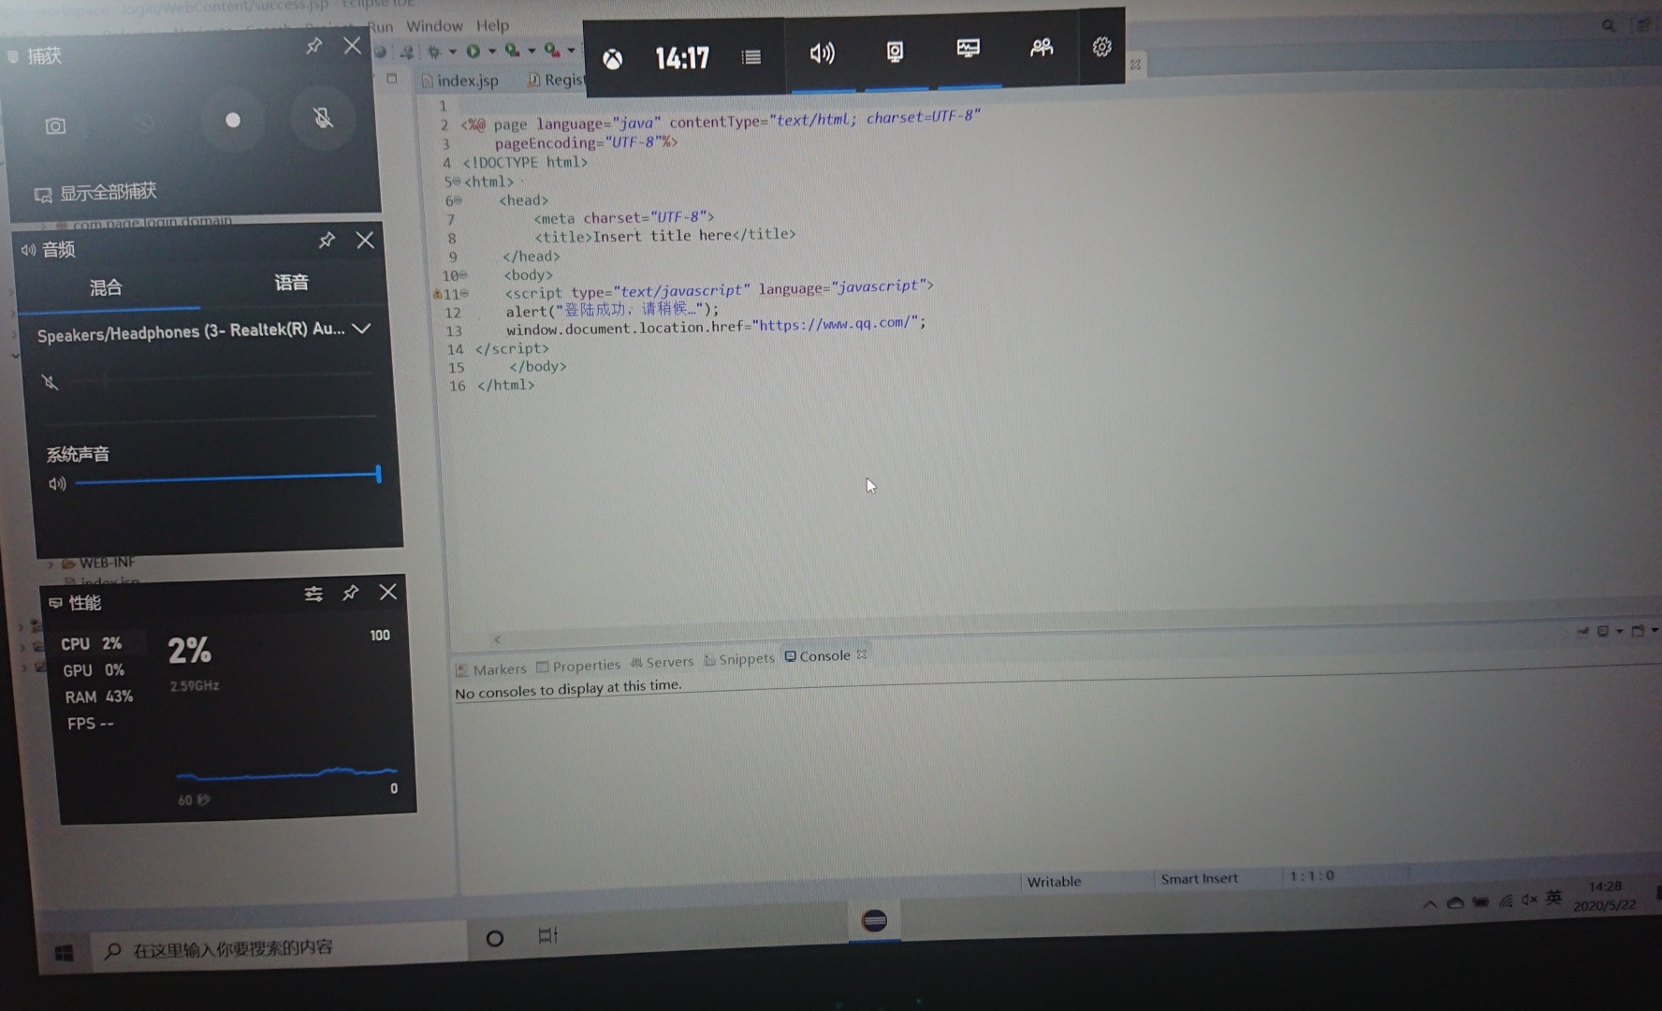Switch to the 混合 mix tab

106,287
